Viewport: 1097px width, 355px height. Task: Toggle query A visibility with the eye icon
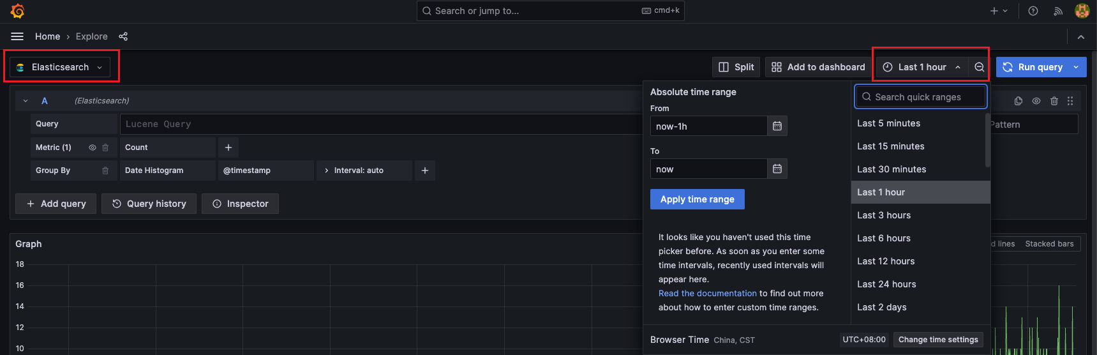point(1036,101)
